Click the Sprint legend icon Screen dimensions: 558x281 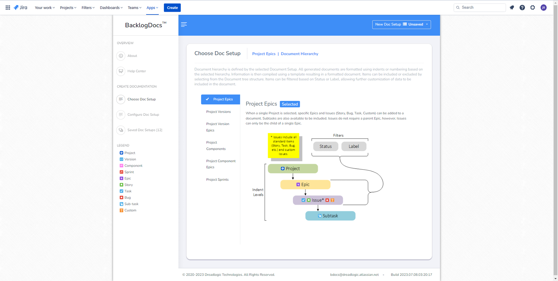[122, 172]
